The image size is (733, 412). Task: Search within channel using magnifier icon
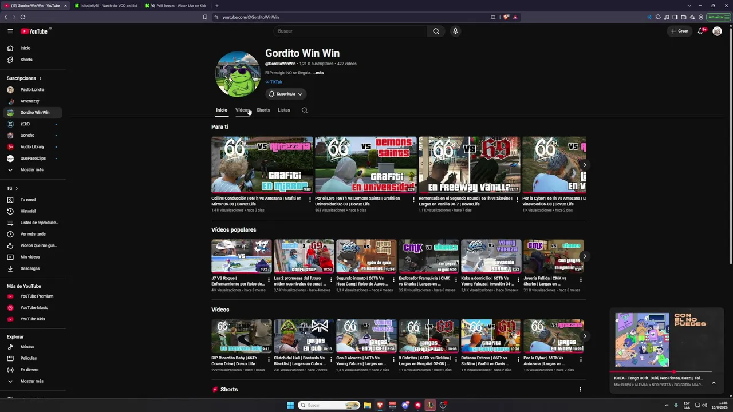tap(305, 110)
